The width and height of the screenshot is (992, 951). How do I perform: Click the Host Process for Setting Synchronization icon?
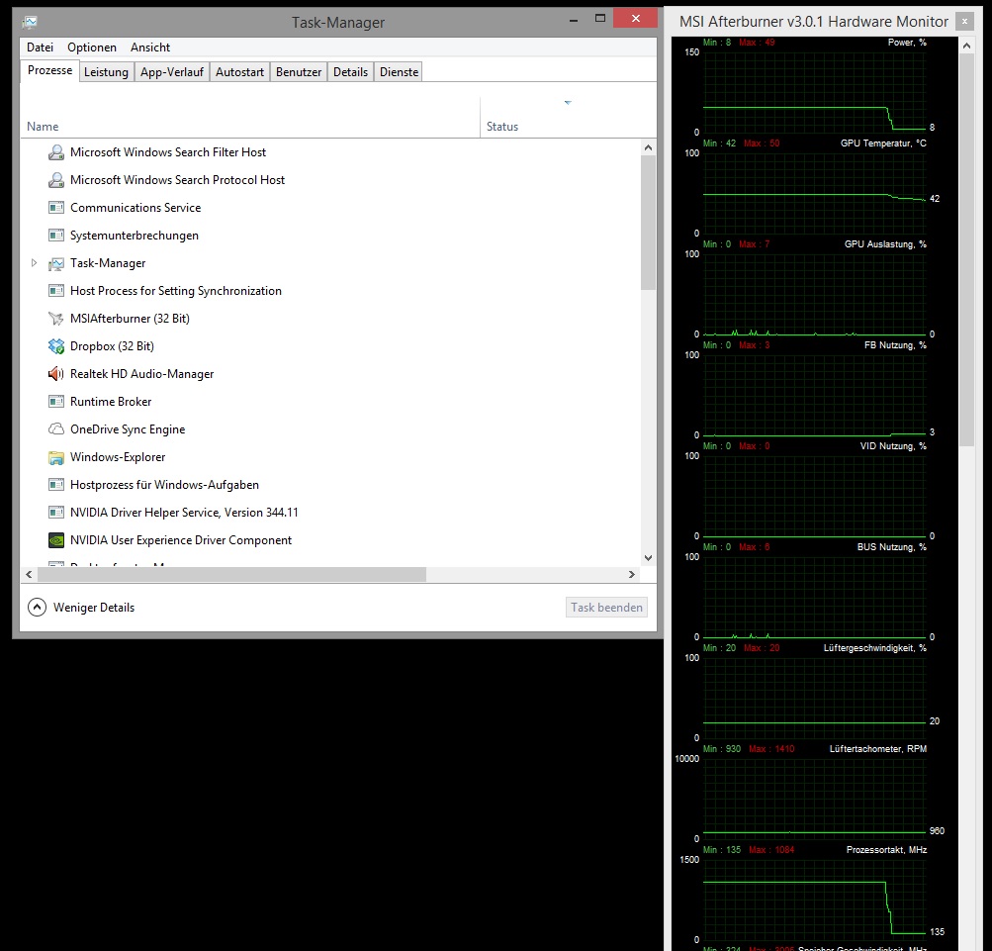tap(56, 291)
